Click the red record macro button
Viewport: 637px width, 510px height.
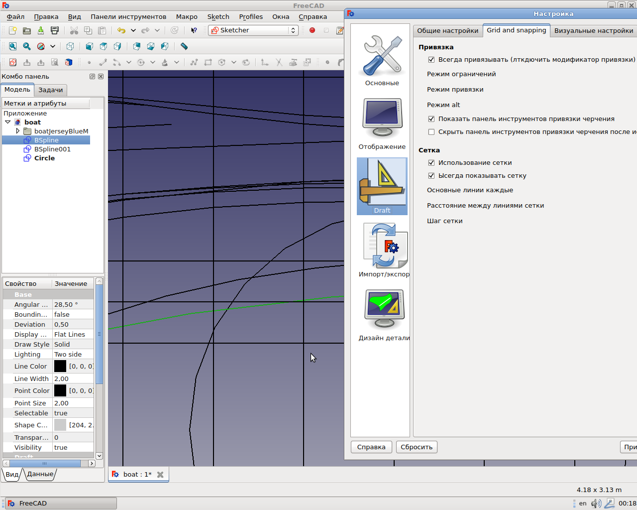[x=312, y=30]
